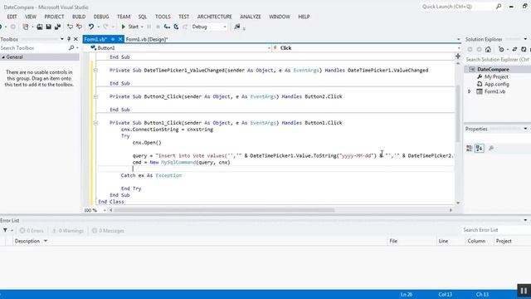Click the Save All toolbar icon
This screenshot has width=531, height=299.
click(x=57, y=27)
